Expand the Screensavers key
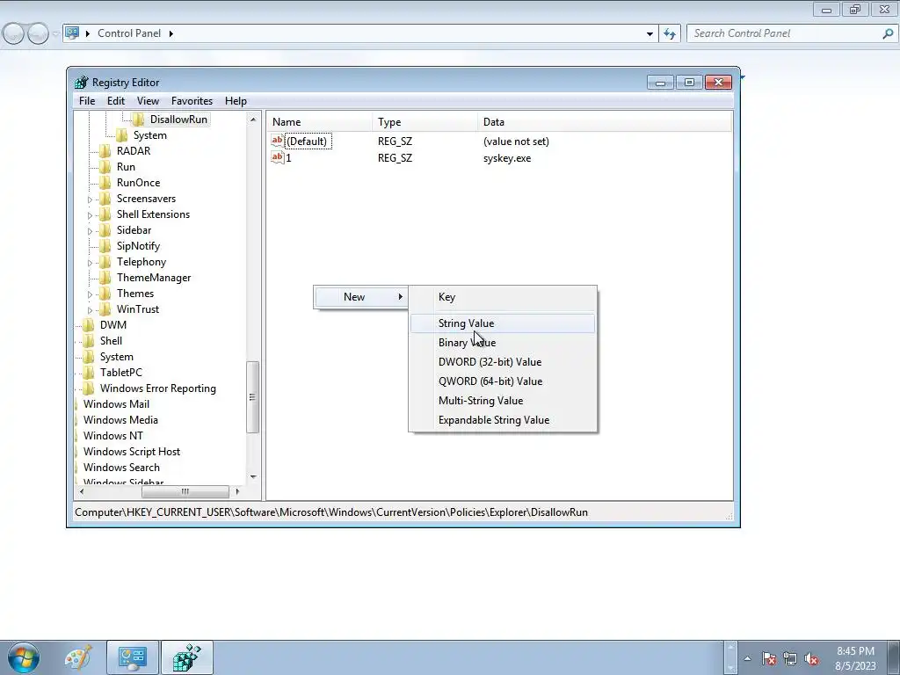Image resolution: width=900 pixels, height=675 pixels. click(90, 200)
